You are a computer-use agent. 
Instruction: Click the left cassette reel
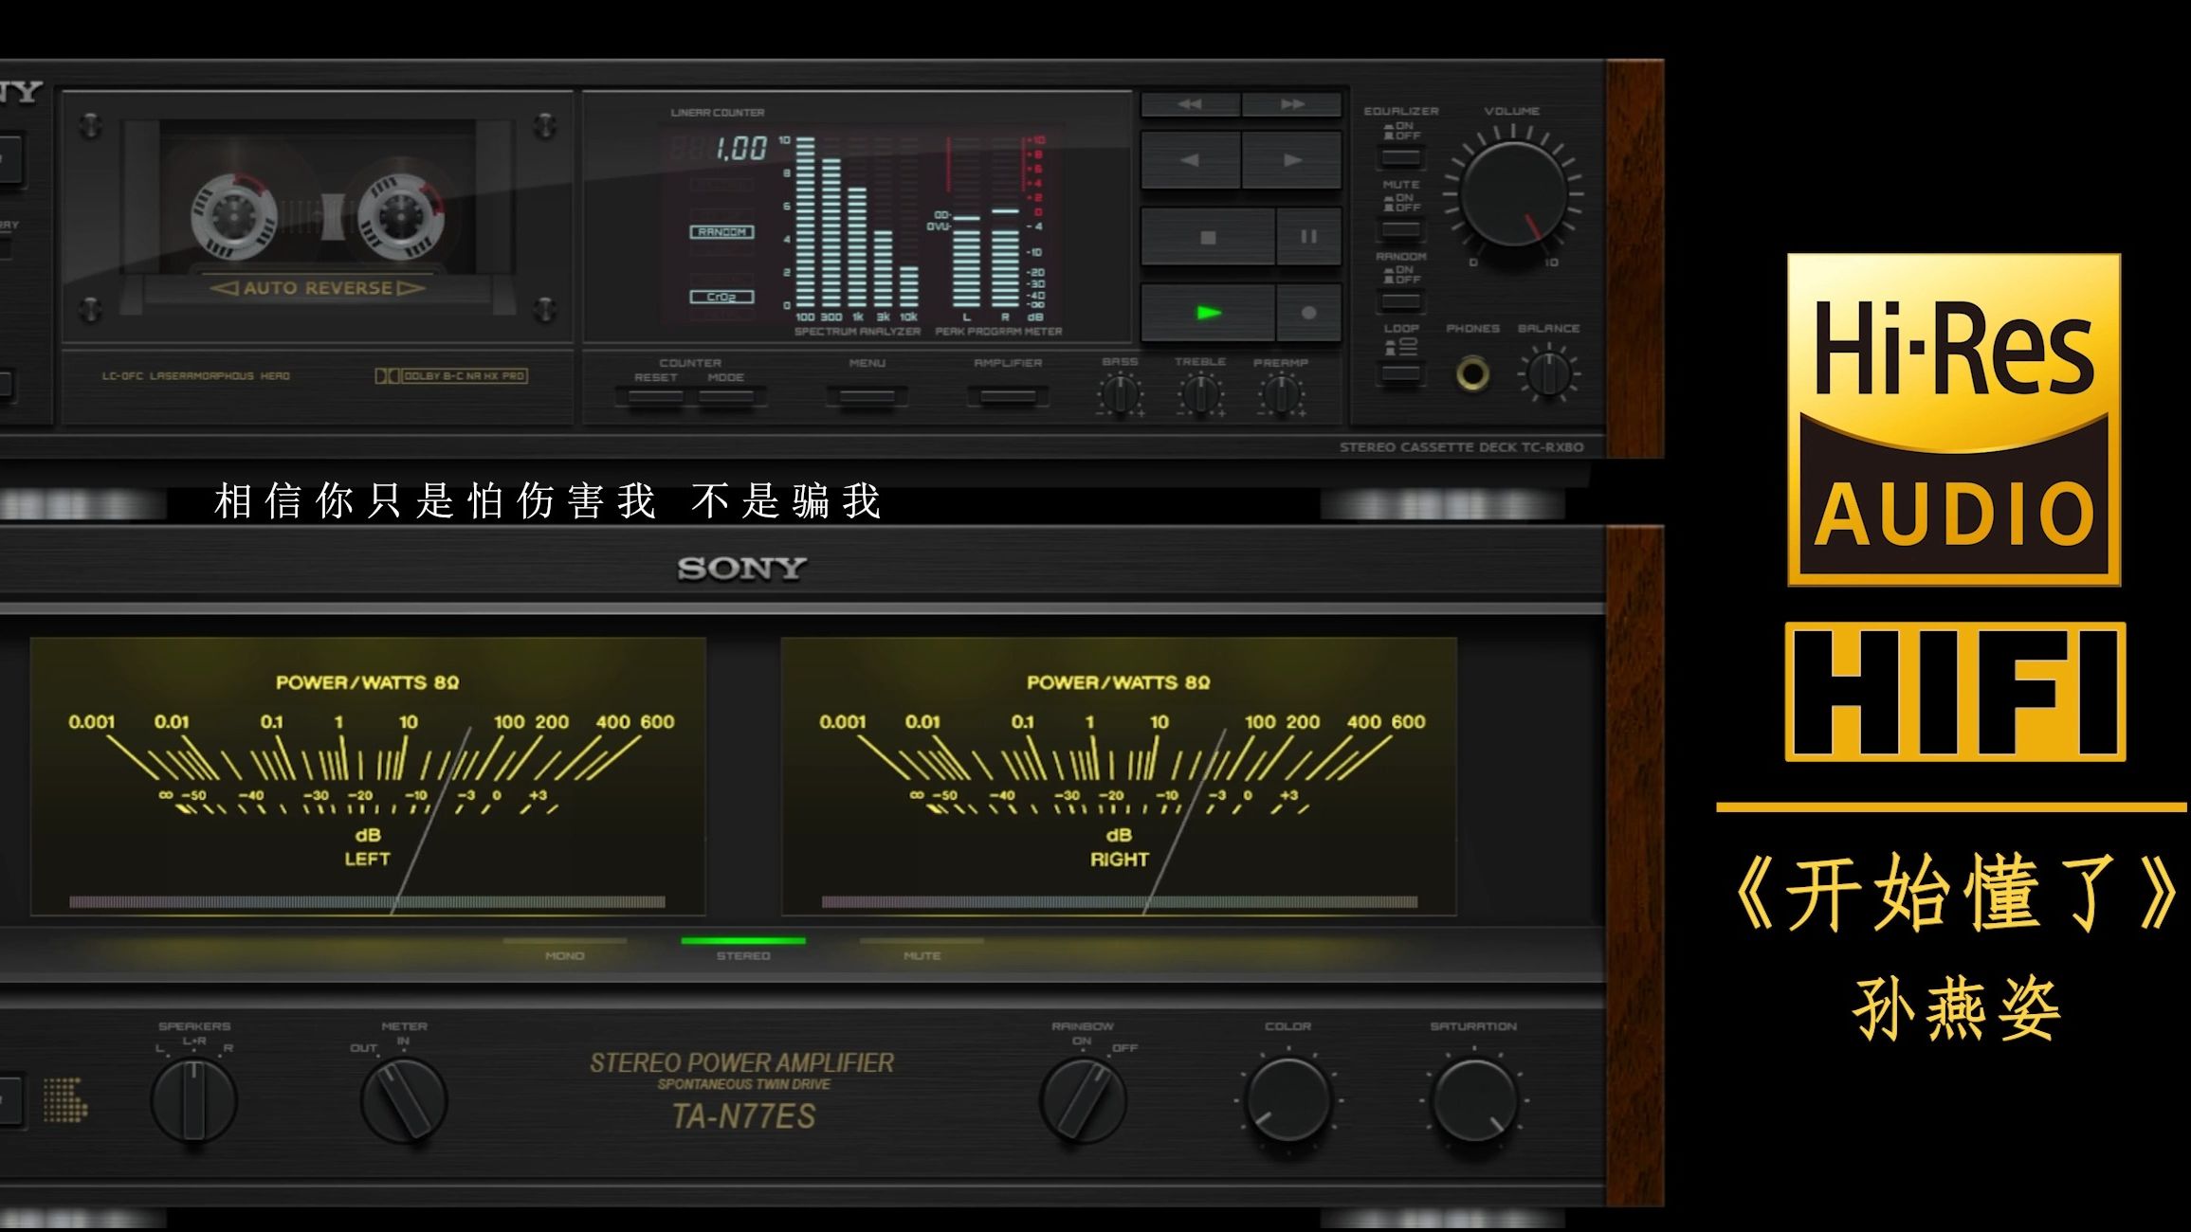tap(233, 217)
